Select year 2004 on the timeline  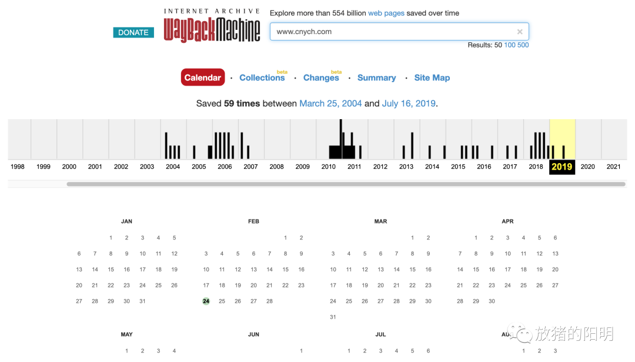pyautogui.click(x=173, y=167)
